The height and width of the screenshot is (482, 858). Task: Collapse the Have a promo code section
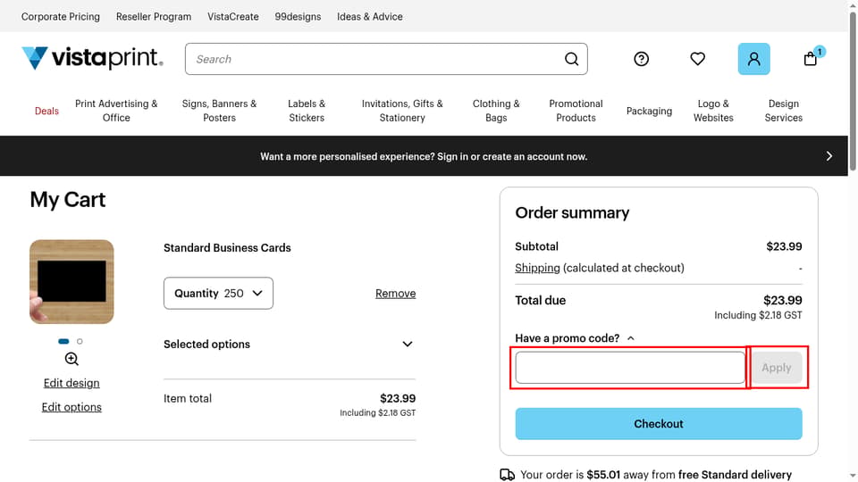pos(575,338)
